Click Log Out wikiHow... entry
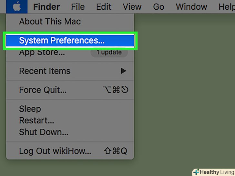Screen dimensions: 235x176 [55, 151]
